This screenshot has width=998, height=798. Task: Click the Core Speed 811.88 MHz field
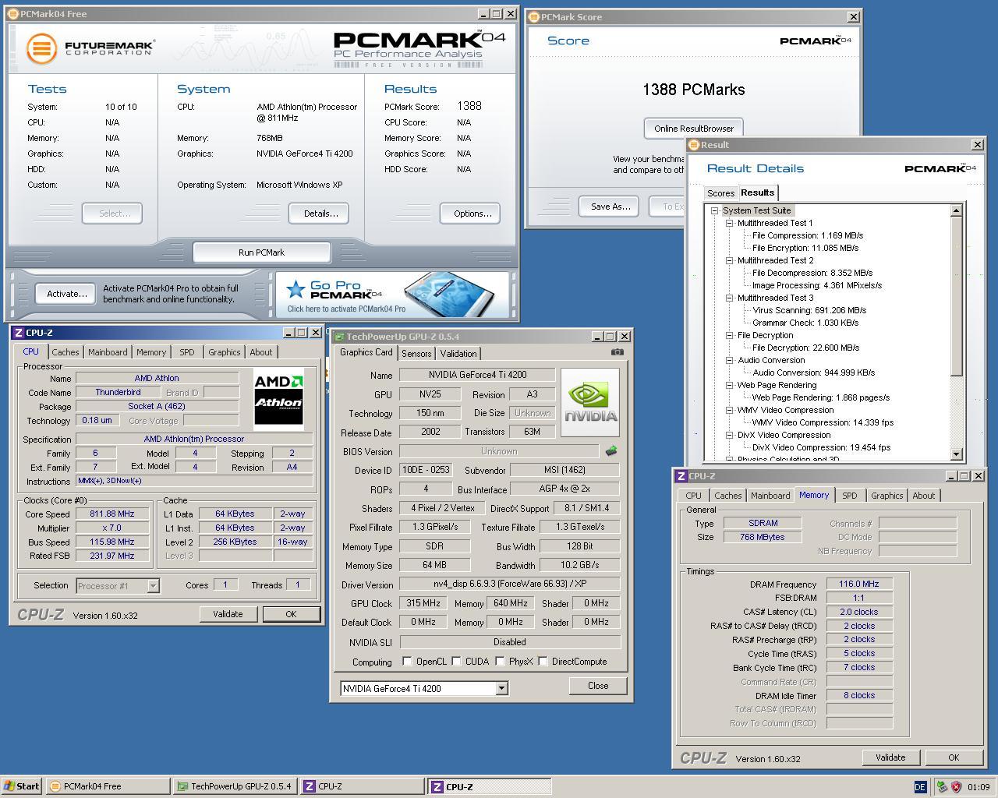pyautogui.click(x=112, y=514)
